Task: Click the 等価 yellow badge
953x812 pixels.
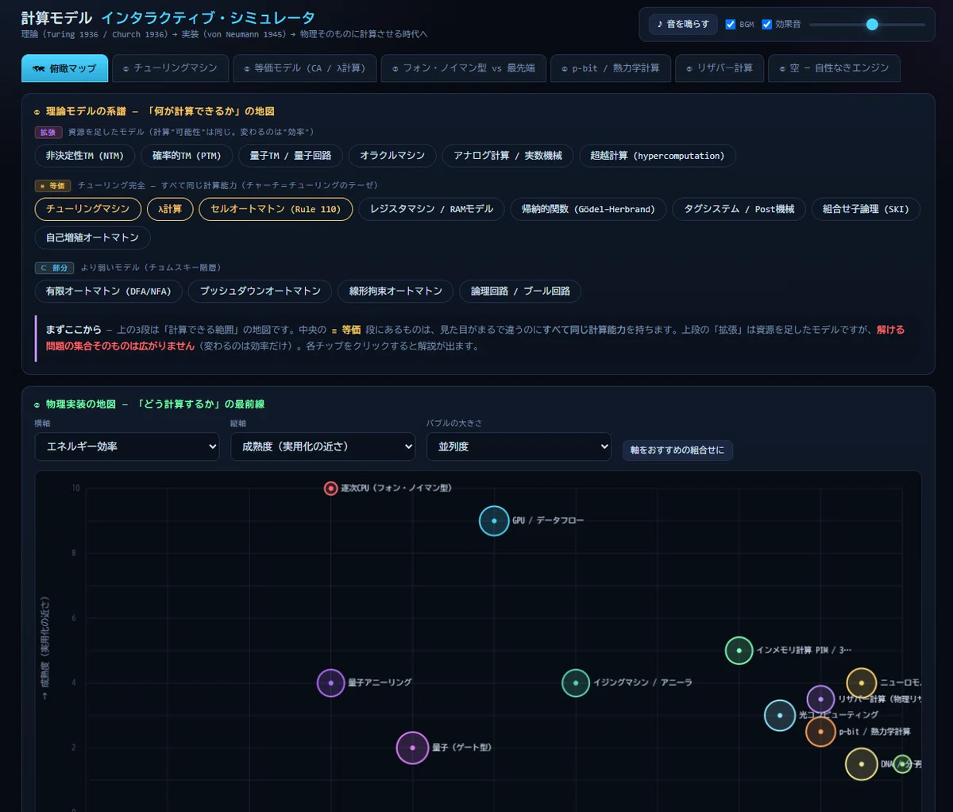Action: tap(53, 185)
